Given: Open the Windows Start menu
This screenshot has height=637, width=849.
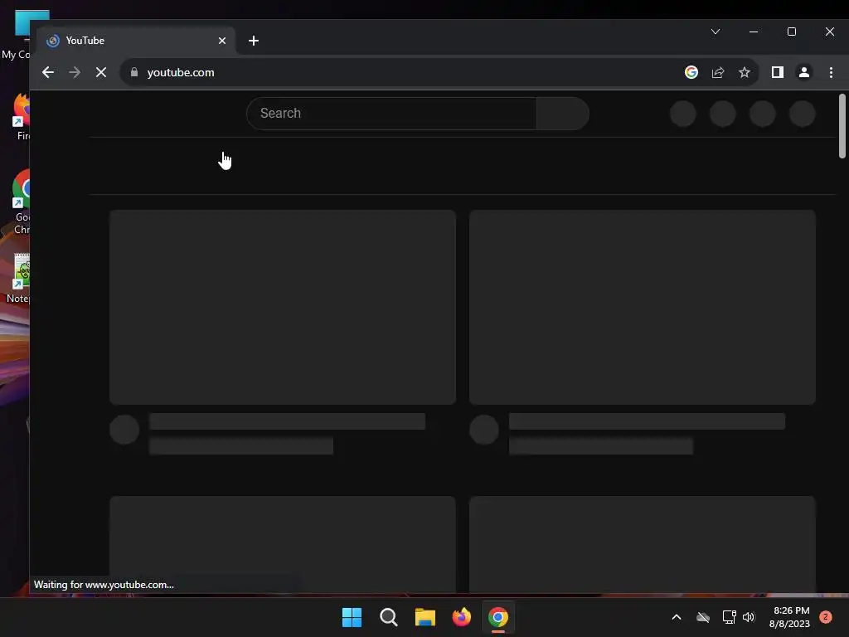Looking at the screenshot, I should 352,617.
